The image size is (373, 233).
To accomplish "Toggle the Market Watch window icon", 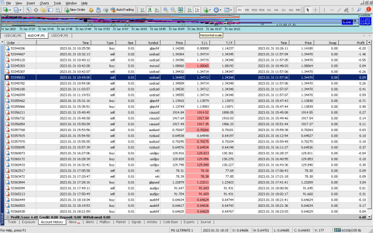I will coord(28,10).
